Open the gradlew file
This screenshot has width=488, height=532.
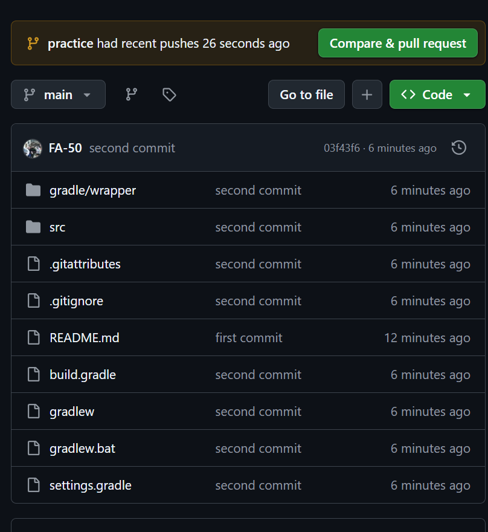pos(72,412)
